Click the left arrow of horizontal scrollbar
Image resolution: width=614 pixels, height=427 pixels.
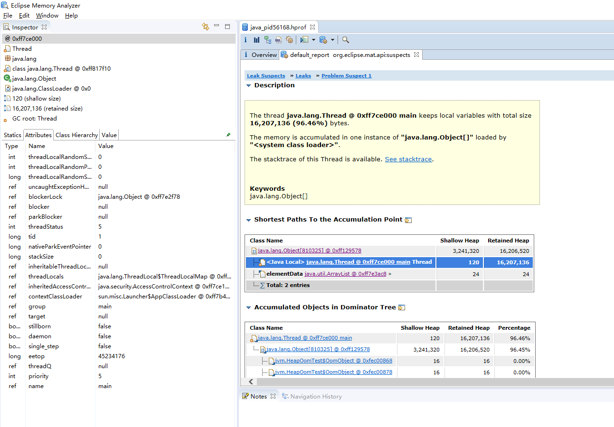pyautogui.click(x=251, y=381)
